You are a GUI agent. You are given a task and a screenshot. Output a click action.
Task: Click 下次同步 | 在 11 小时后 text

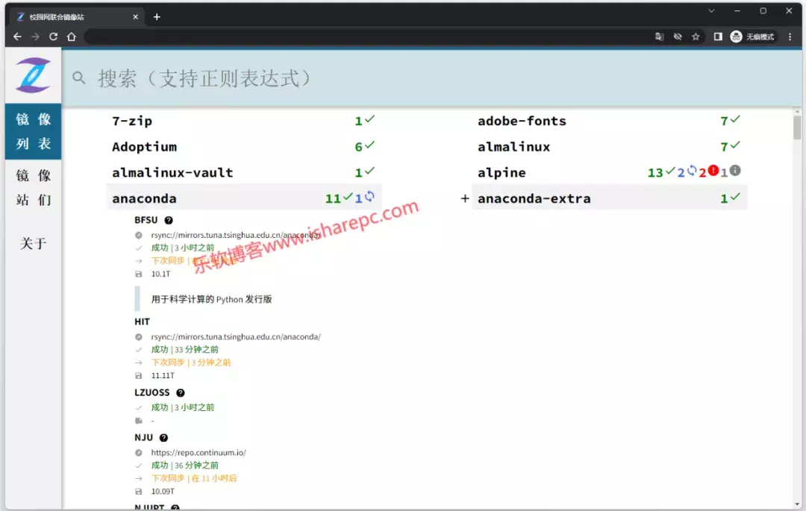(194, 478)
